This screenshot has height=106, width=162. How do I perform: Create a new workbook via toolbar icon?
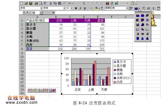pyautogui.click(x=22, y=3)
